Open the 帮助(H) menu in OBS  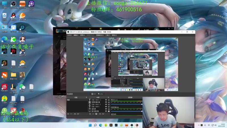click(x=114, y=35)
